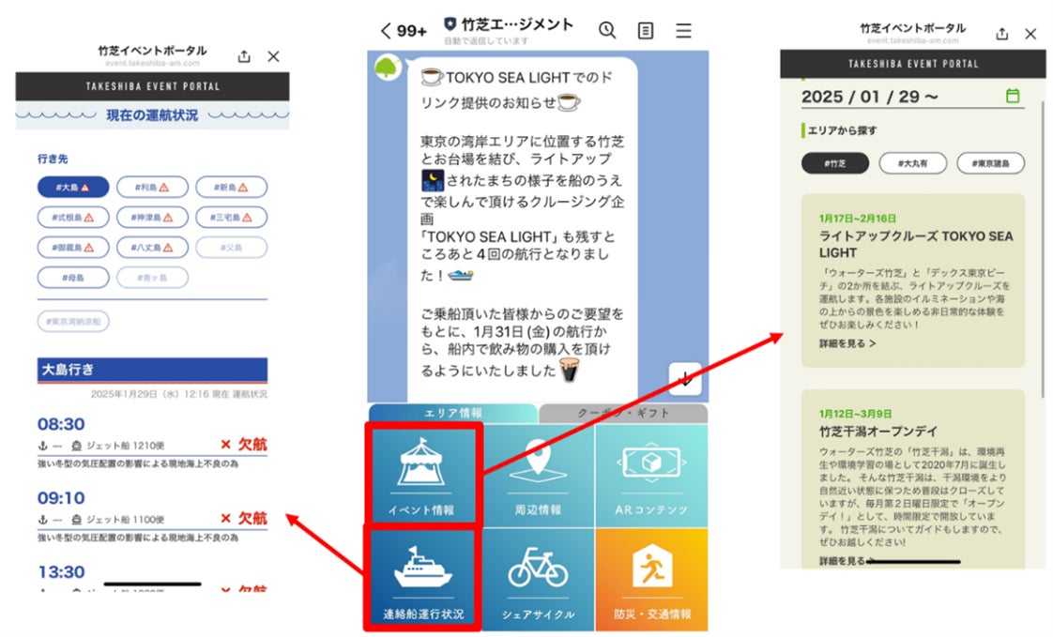Open the イベント情報 tent icon tile
Viewport: 1053px width, 637px height.
point(423,475)
